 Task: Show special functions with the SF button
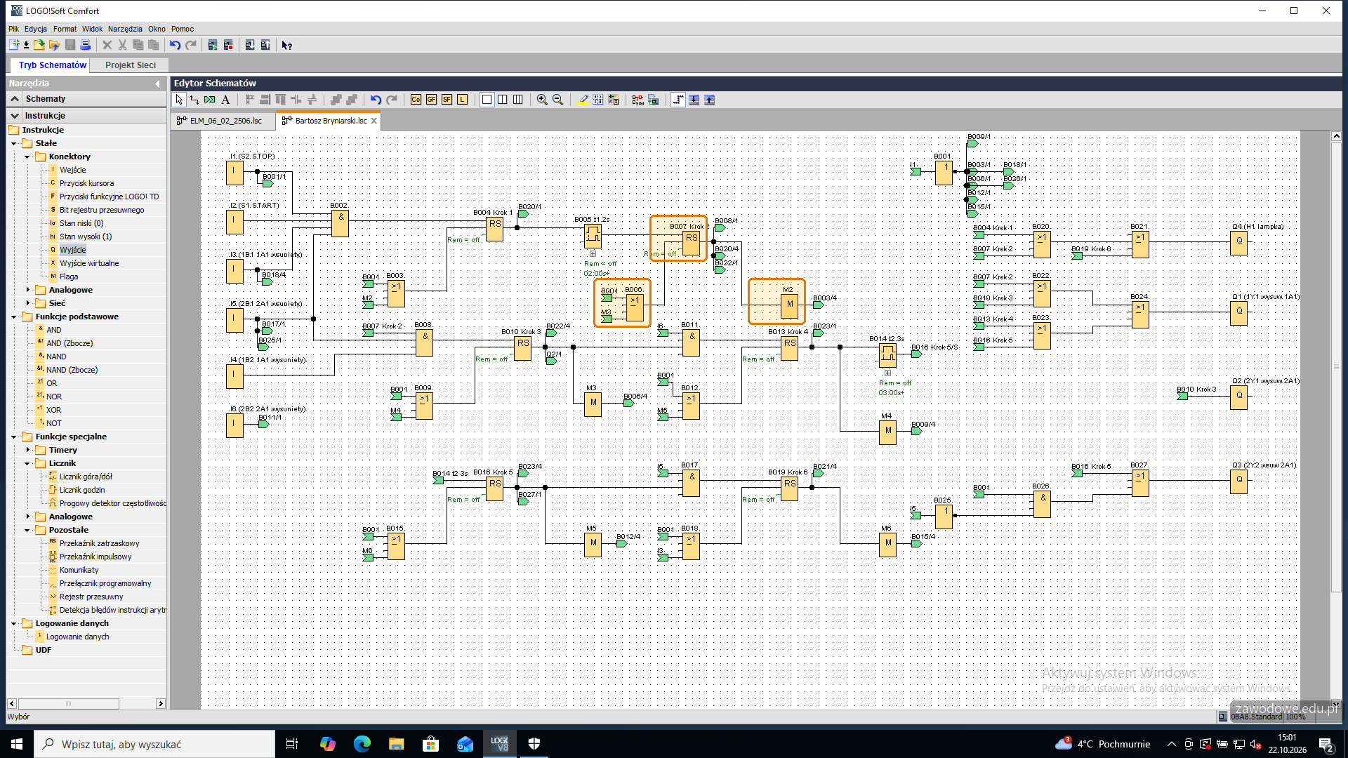[x=447, y=100]
